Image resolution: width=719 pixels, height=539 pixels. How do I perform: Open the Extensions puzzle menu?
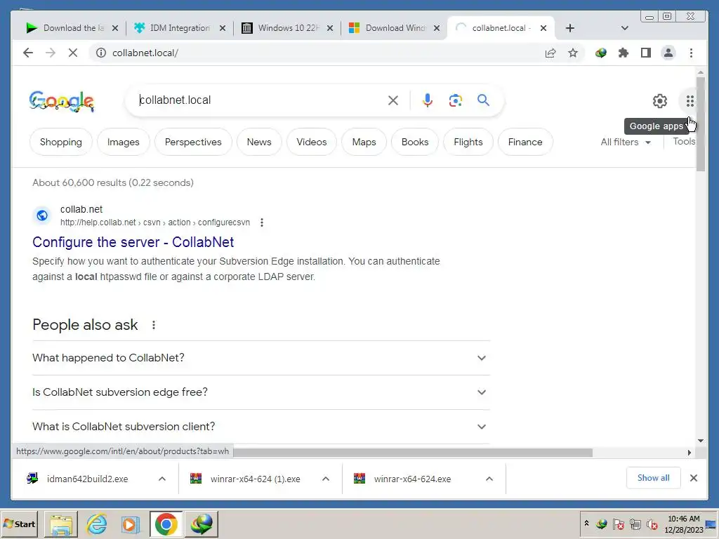(624, 53)
